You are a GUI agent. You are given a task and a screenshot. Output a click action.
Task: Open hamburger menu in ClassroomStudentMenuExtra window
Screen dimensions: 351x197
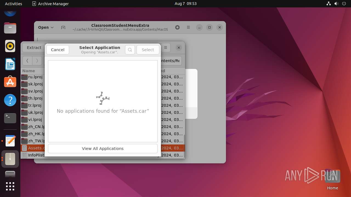tap(188, 27)
